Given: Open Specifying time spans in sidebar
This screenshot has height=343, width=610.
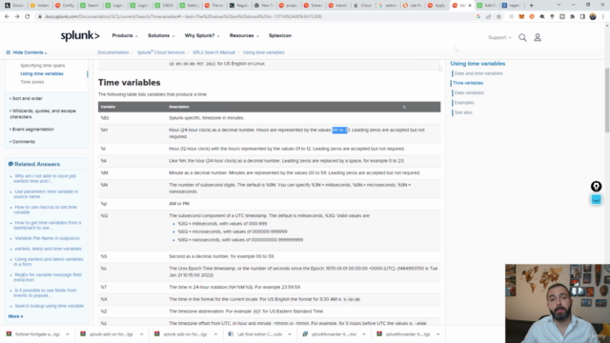Looking at the screenshot, I should click(x=42, y=66).
